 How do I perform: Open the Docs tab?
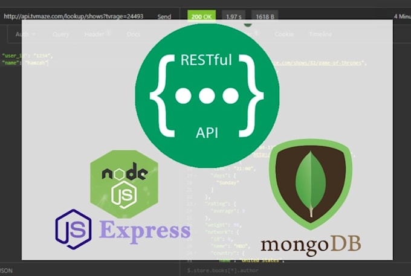pos(134,34)
